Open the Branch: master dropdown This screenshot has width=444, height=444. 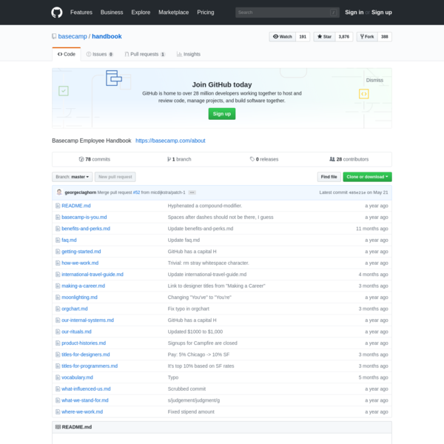pos(73,177)
